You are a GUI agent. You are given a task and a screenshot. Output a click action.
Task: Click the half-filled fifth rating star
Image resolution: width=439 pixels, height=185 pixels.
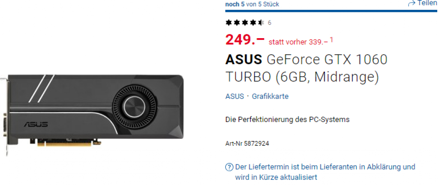(x=261, y=23)
